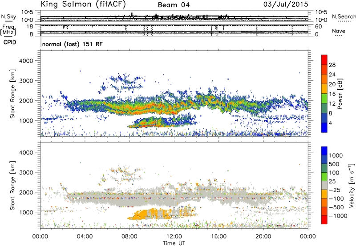This screenshot has height=246, width=356.
Task: Select the 'Beam 04' header label
Action: (x=174, y=5)
